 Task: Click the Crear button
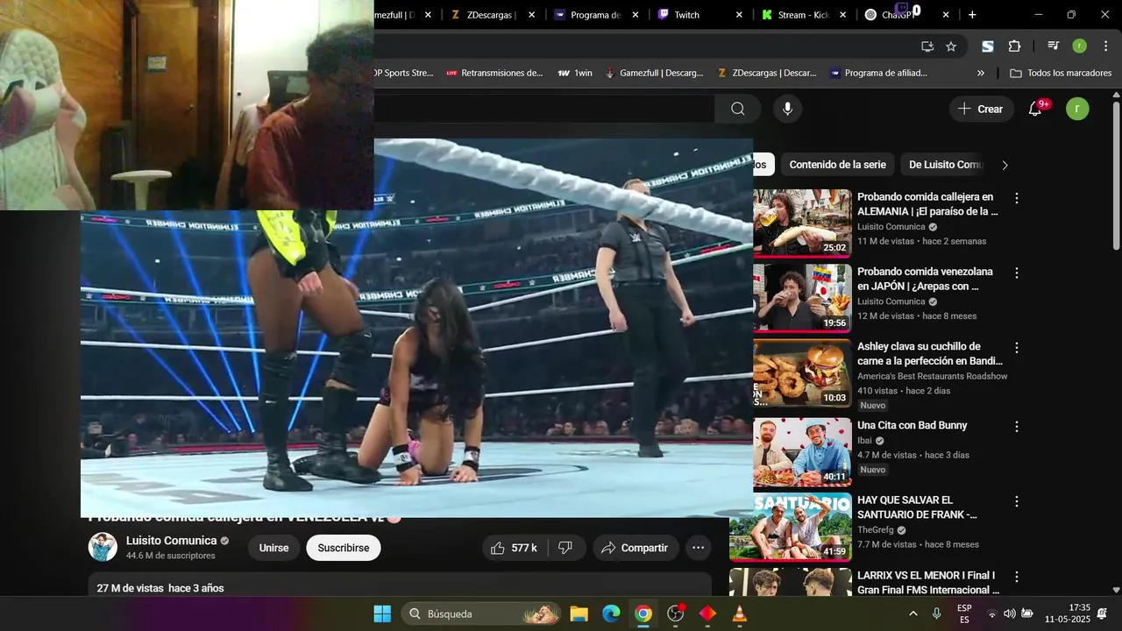pos(981,109)
